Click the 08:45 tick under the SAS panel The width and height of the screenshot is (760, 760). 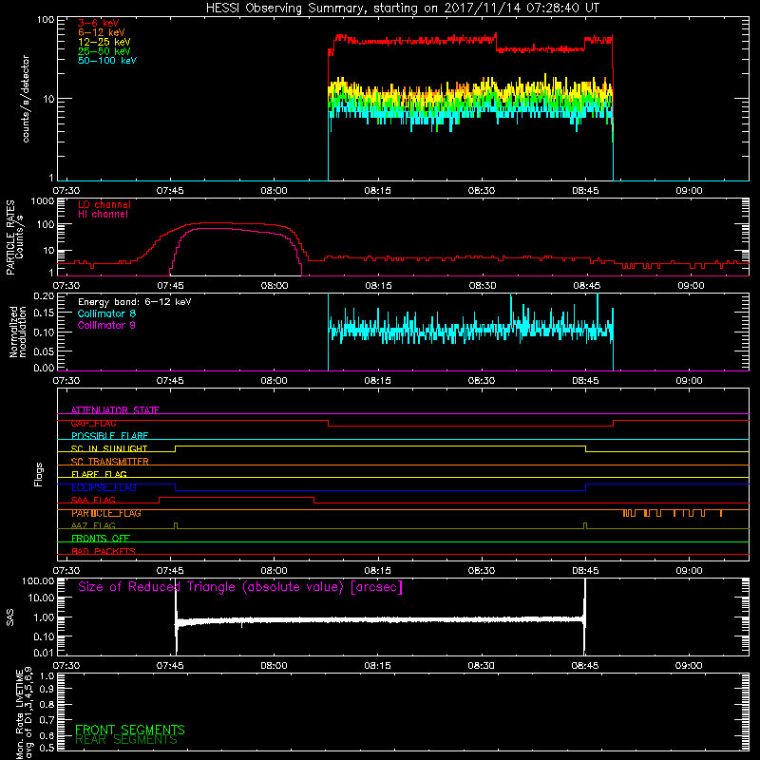click(585, 666)
